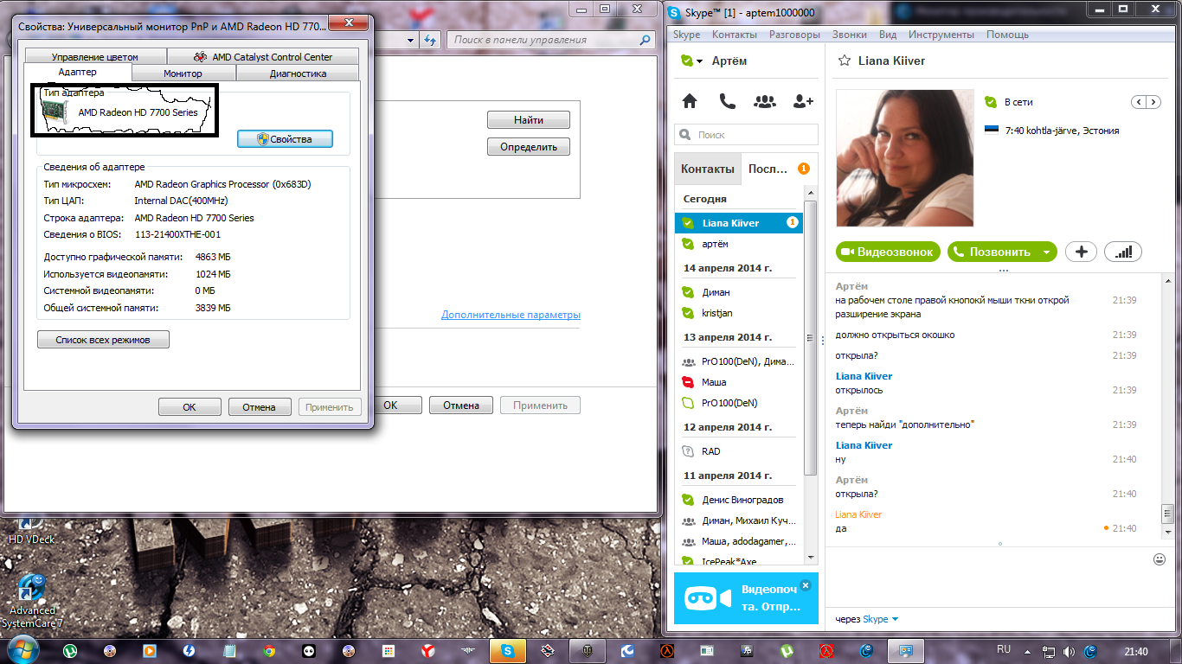Viewport: 1182px width, 664px height.
Task: Open World of Tanks from the taskbar
Action: (587, 651)
